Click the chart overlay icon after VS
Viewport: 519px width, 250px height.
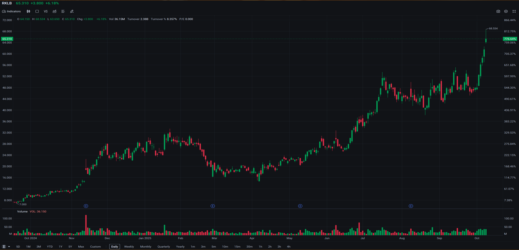(54, 12)
